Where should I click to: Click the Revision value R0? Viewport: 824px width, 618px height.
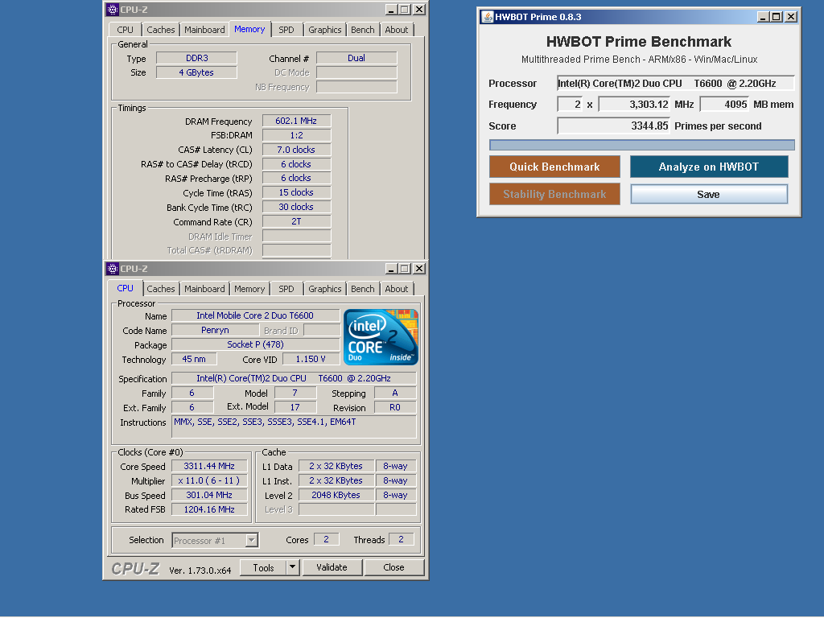(395, 407)
